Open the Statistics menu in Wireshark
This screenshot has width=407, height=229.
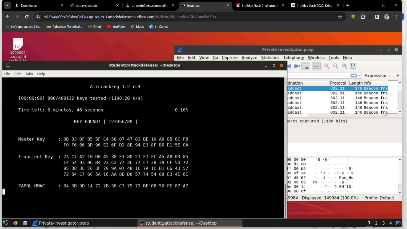tap(270, 58)
